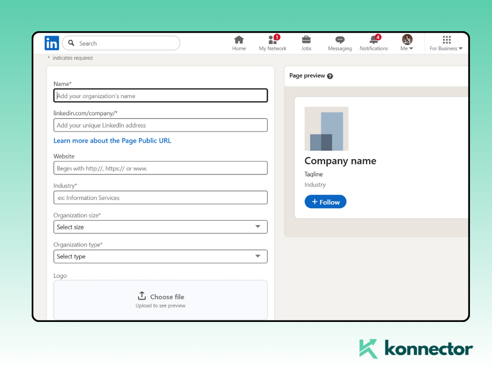This screenshot has width=492, height=369.
Task: Open the Select type dropdown
Action: [160, 257]
